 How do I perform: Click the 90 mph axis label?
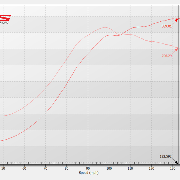(x=88, y=168)
